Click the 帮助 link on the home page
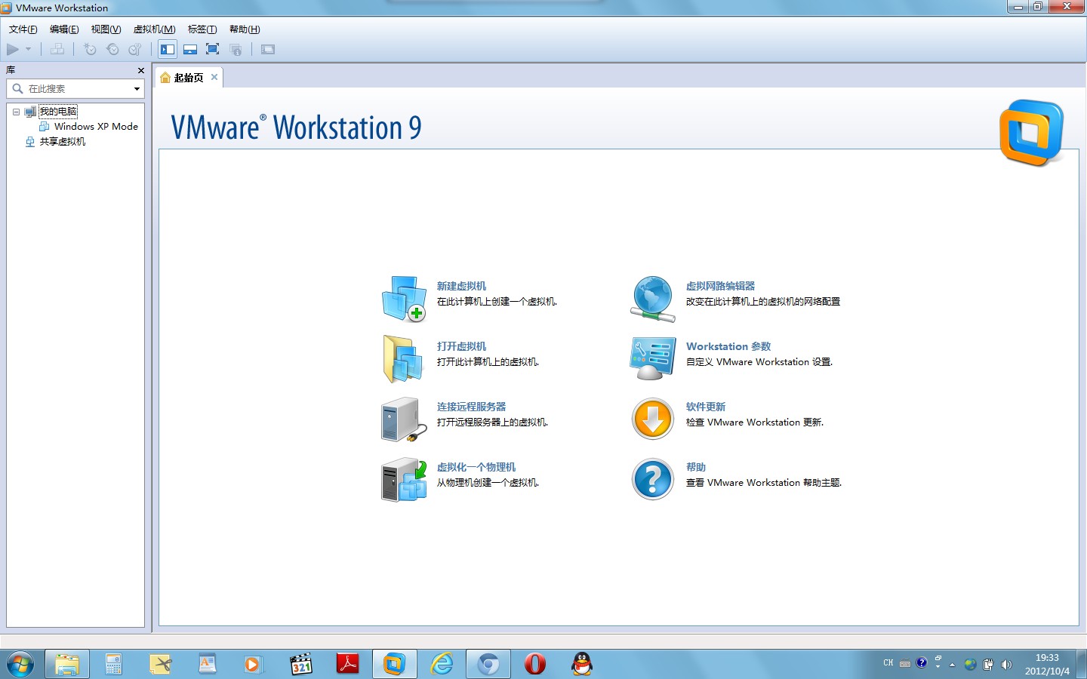This screenshot has width=1087, height=679. tap(696, 467)
